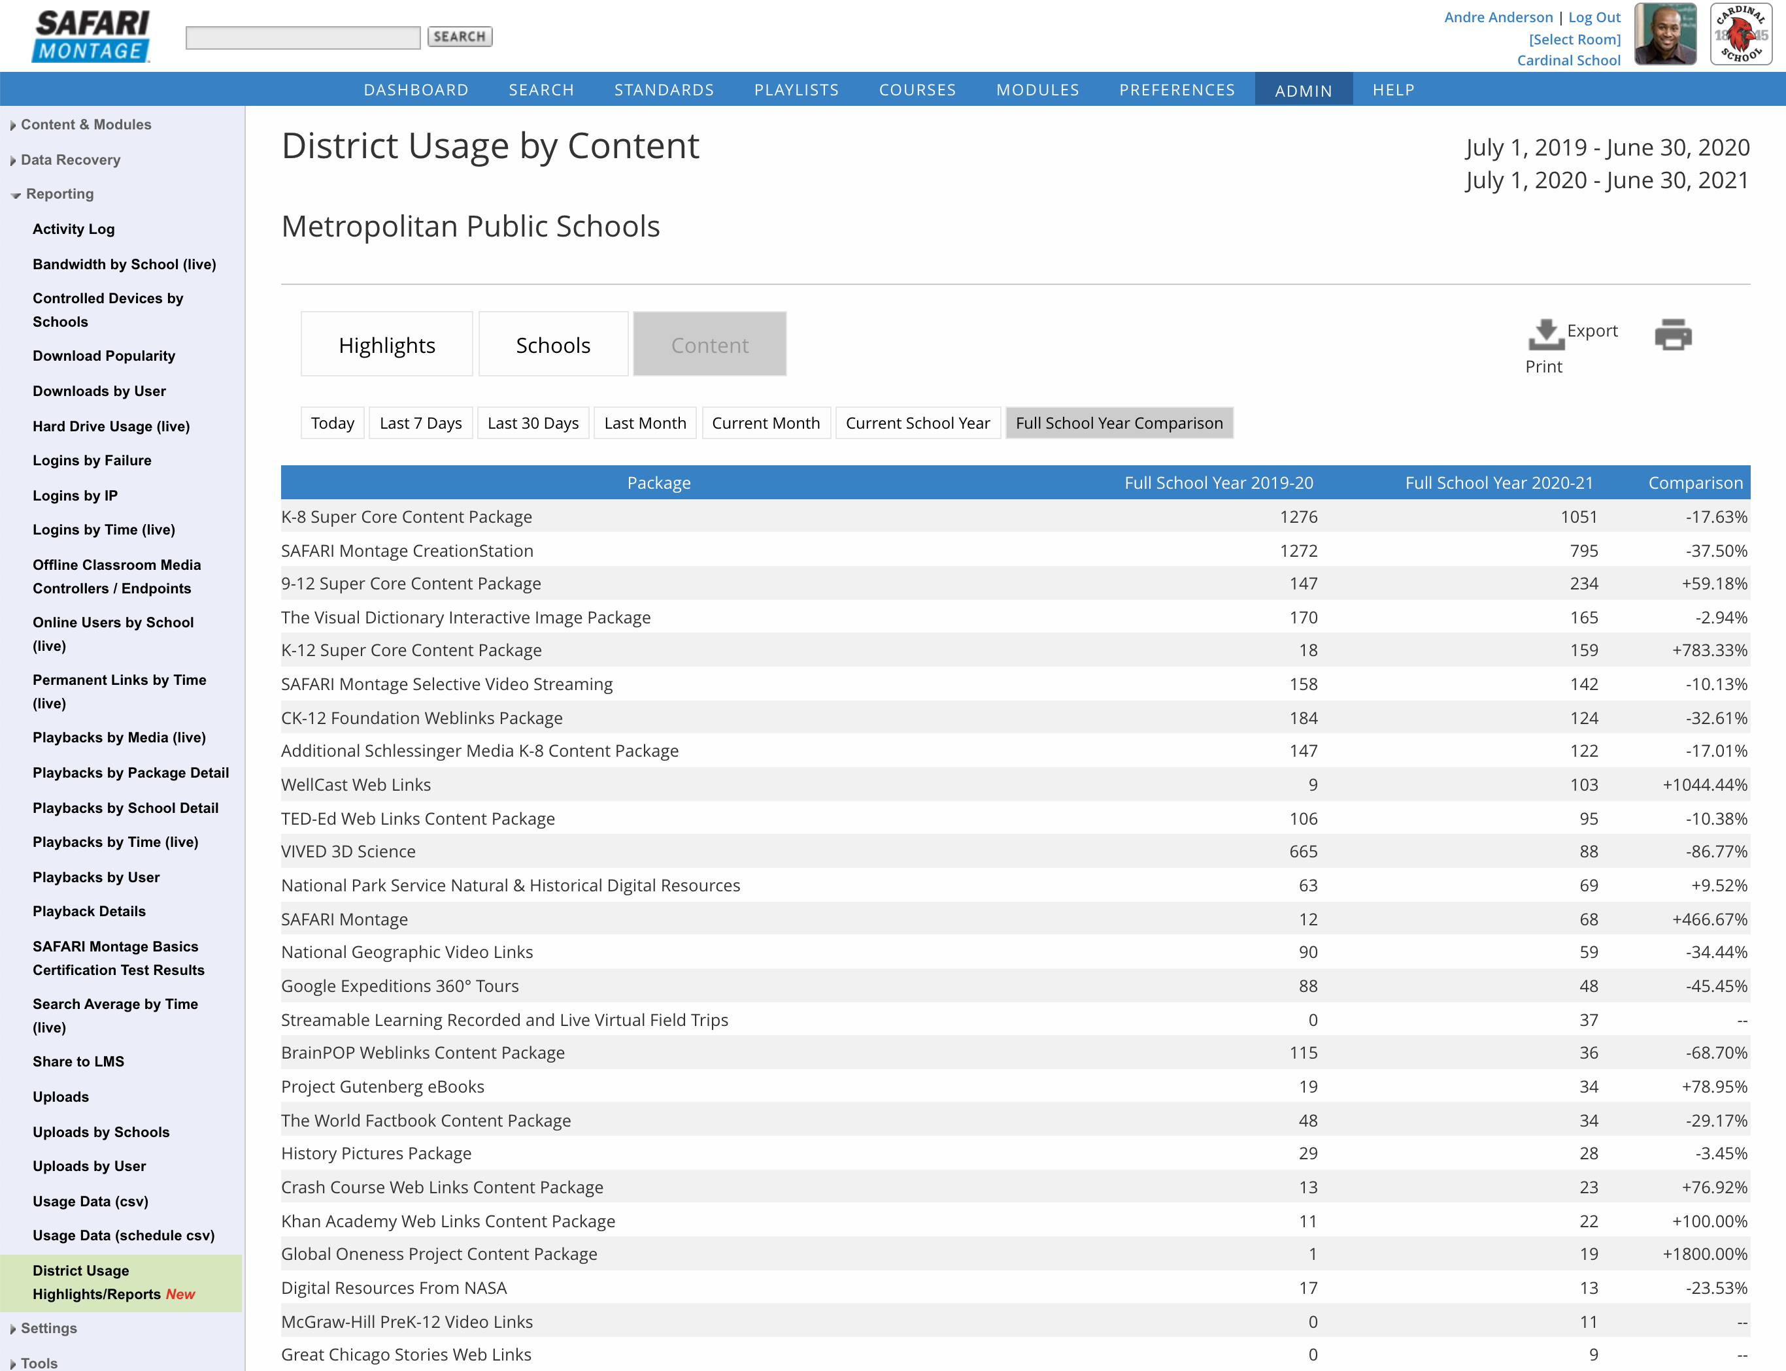Open the Modules menu
Image resolution: width=1786 pixels, height=1371 pixels.
(x=1037, y=90)
